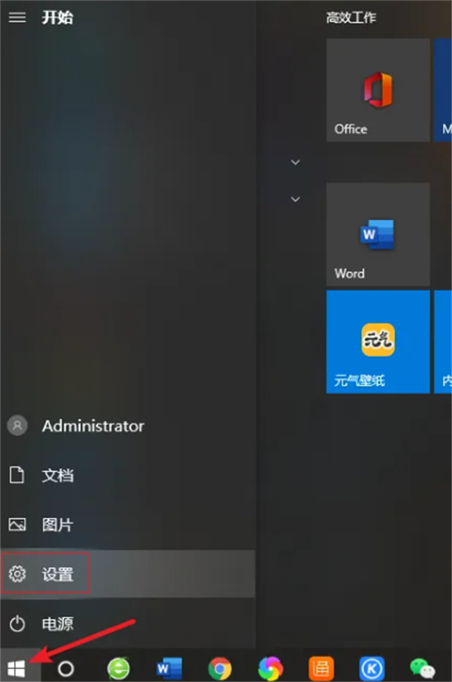Expand the Start menu hamburger

[x=17, y=17]
